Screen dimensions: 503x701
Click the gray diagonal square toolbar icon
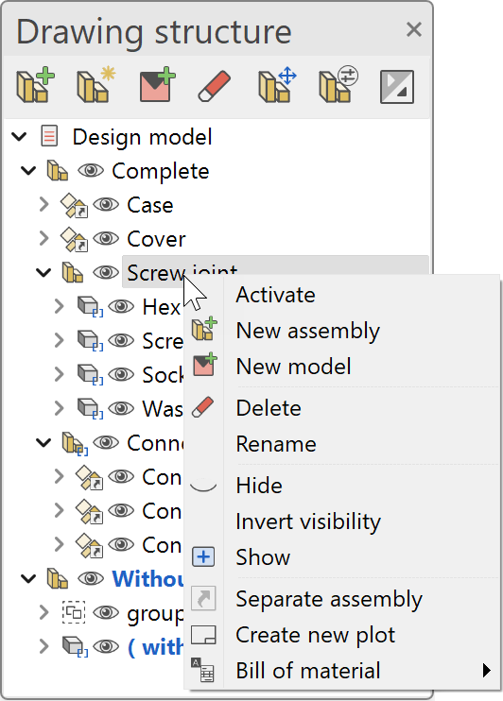pyautogui.click(x=397, y=87)
